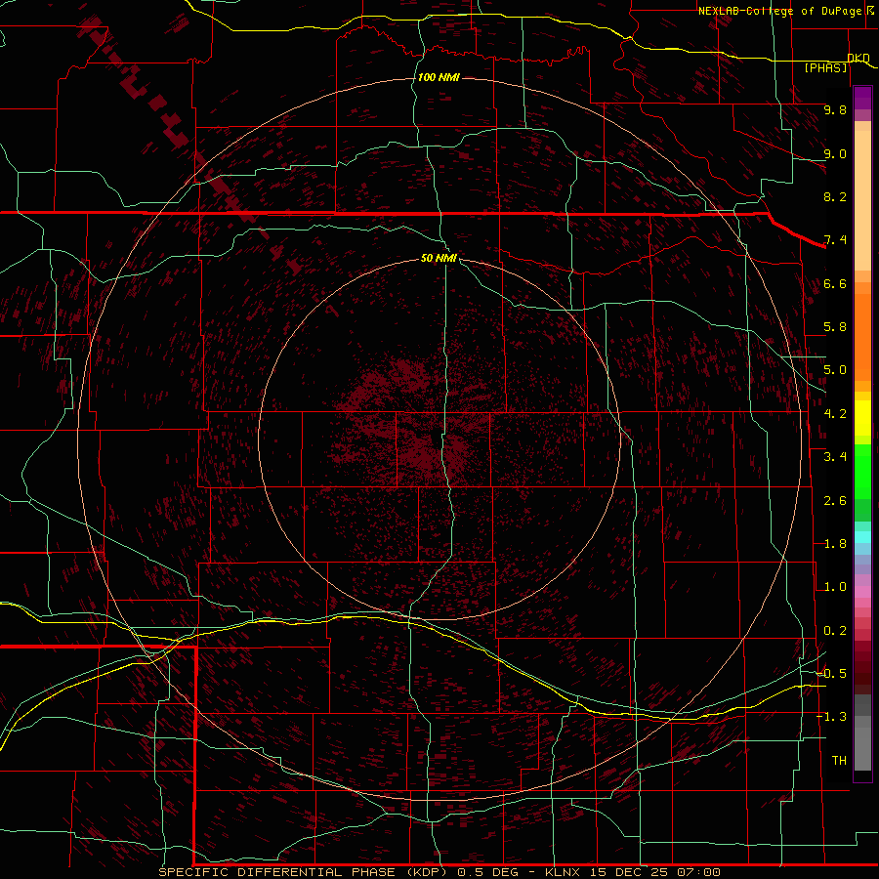Click the 1.0 scale value

click(x=835, y=587)
